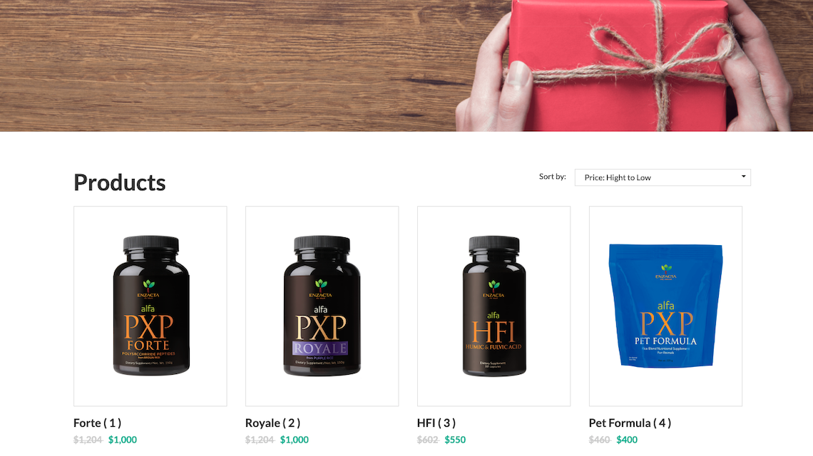This screenshot has width=813, height=456.
Task: Click the Enzacta logo on the Forte bottle
Action: point(148,289)
